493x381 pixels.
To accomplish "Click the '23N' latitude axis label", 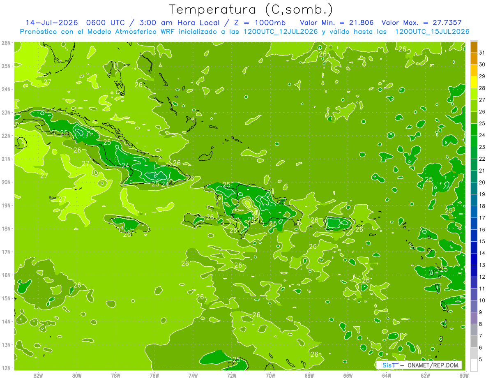I will click(x=6, y=112).
